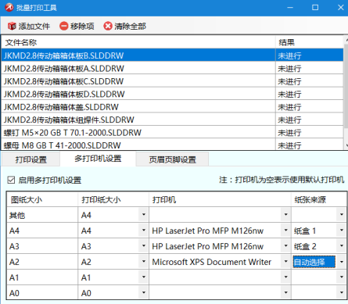The image size is (348, 304).
Task: Switch to the 页眉页脚设置 tab
Action: point(172,159)
